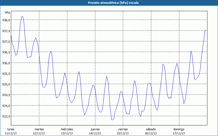Select the 933,5 y-axis label
The image size is (218, 136).
coord(6,116)
